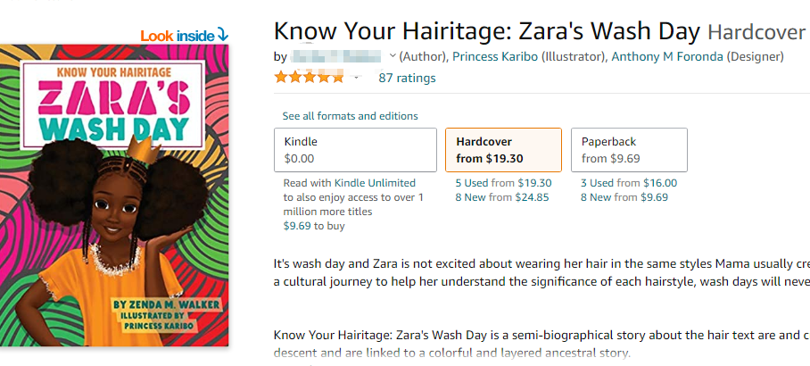Select the Kindle format option

(355, 150)
